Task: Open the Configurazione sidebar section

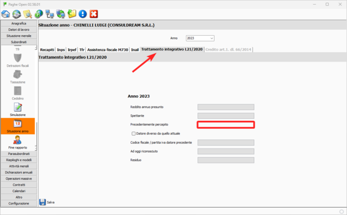Action: coord(18,203)
